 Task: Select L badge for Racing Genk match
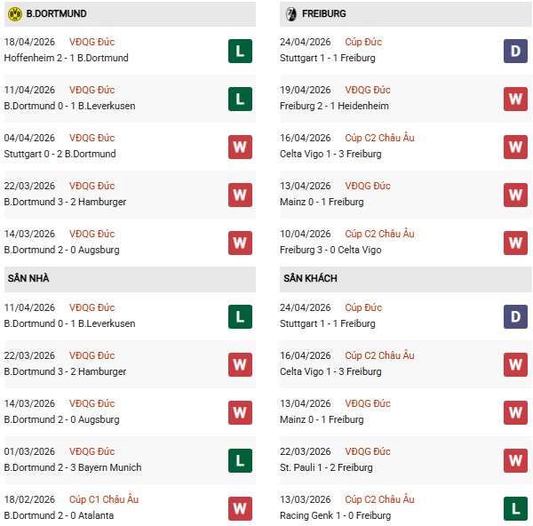[x=515, y=508]
